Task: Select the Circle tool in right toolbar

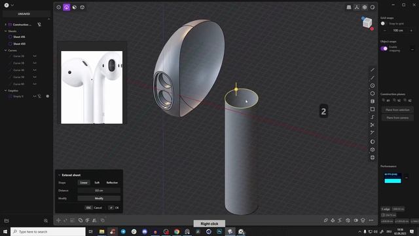Action: [x=373, y=86]
